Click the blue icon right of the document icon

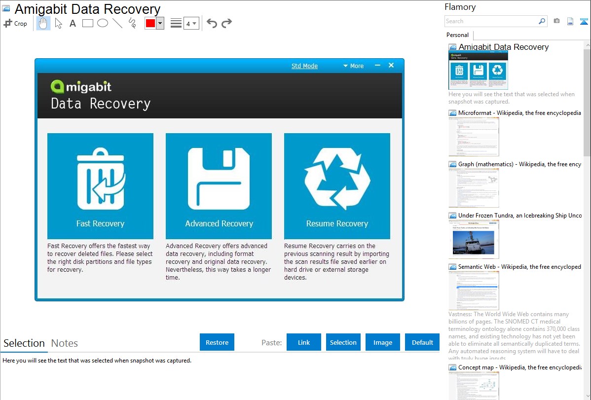point(584,21)
